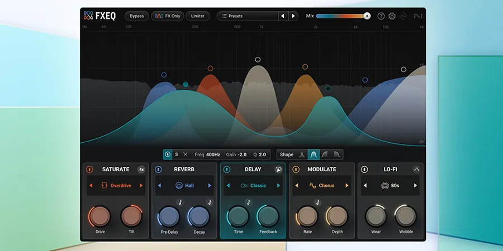Screen dimensions: 503x251
Task: Click the Chorus waveform icon
Action: [312, 185]
